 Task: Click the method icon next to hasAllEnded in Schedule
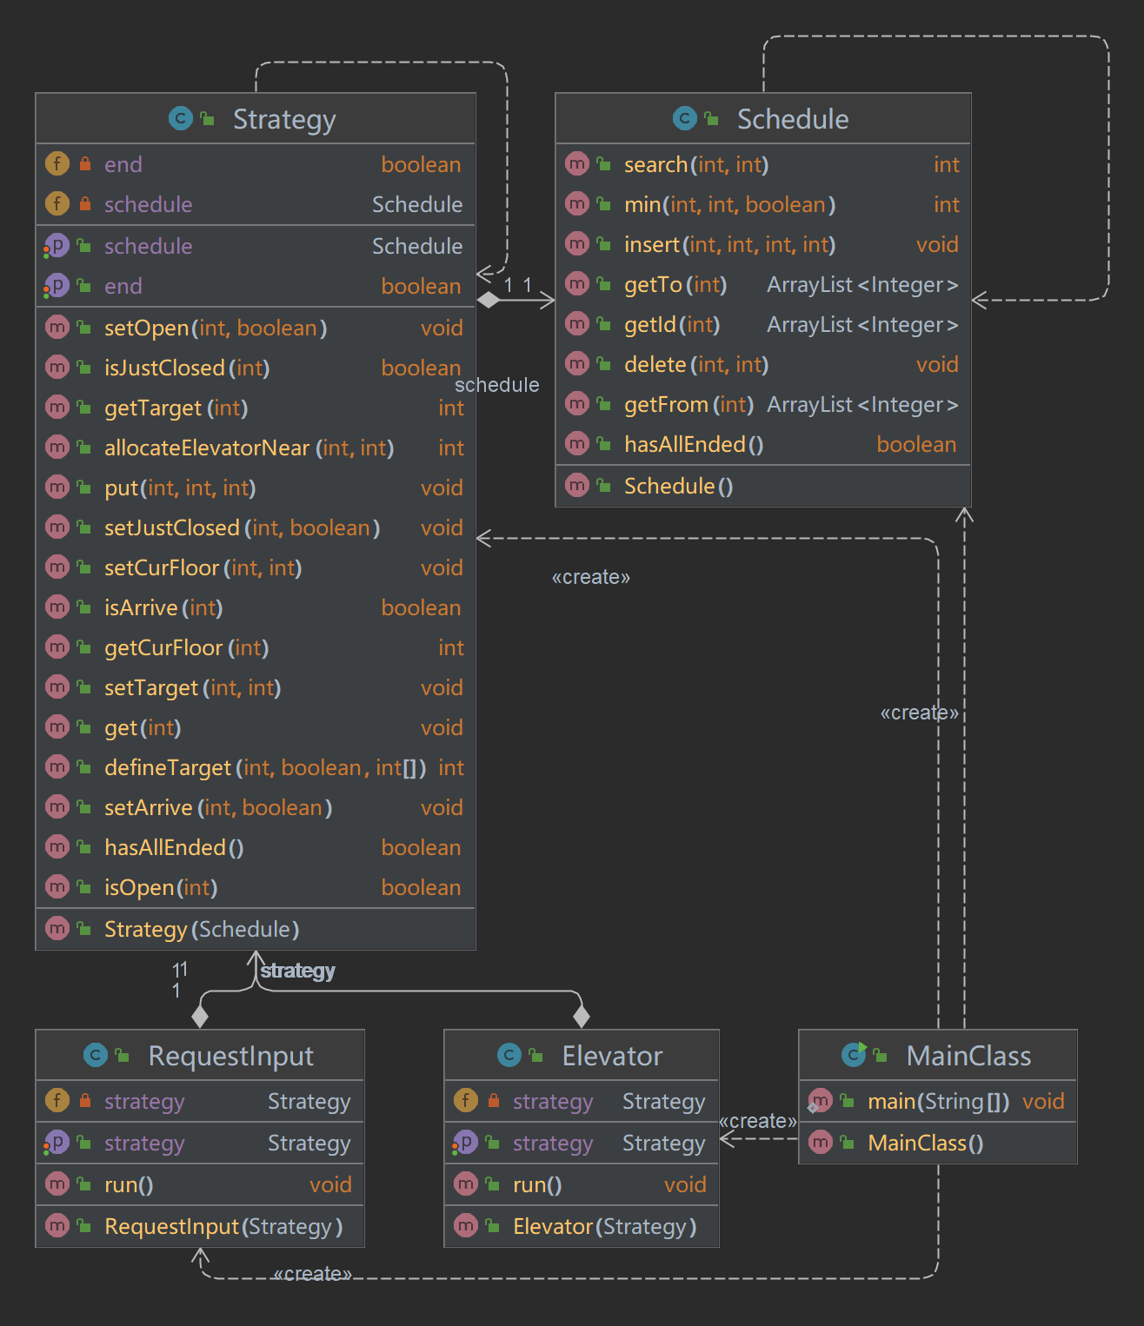pos(577,443)
